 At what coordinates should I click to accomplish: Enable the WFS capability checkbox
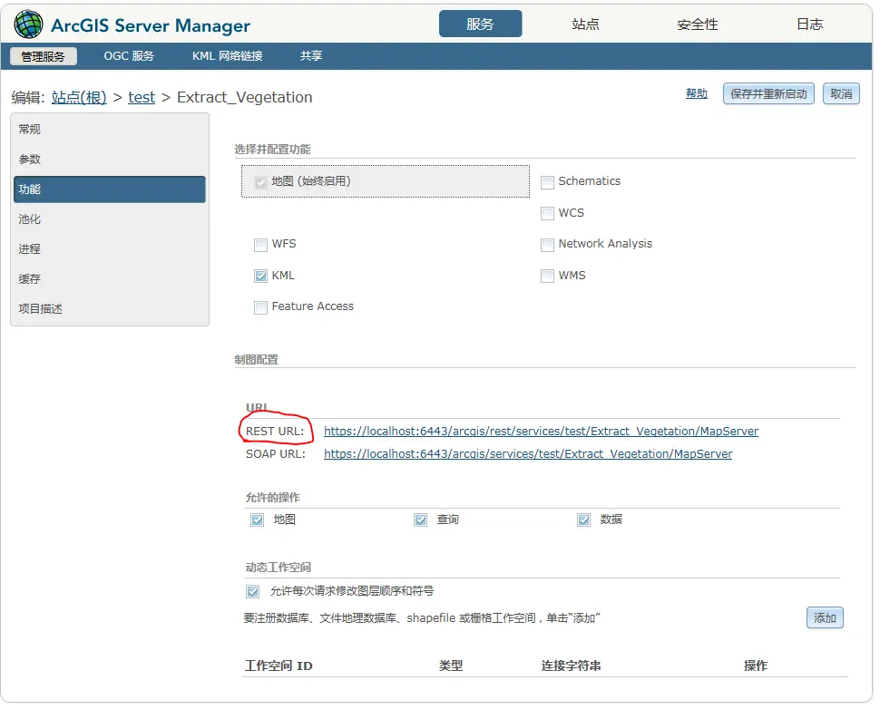pyautogui.click(x=260, y=245)
